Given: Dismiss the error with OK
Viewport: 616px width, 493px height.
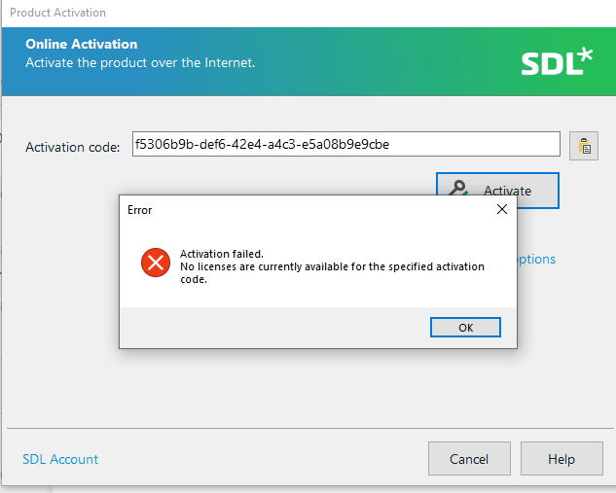Looking at the screenshot, I should point(465,328).
